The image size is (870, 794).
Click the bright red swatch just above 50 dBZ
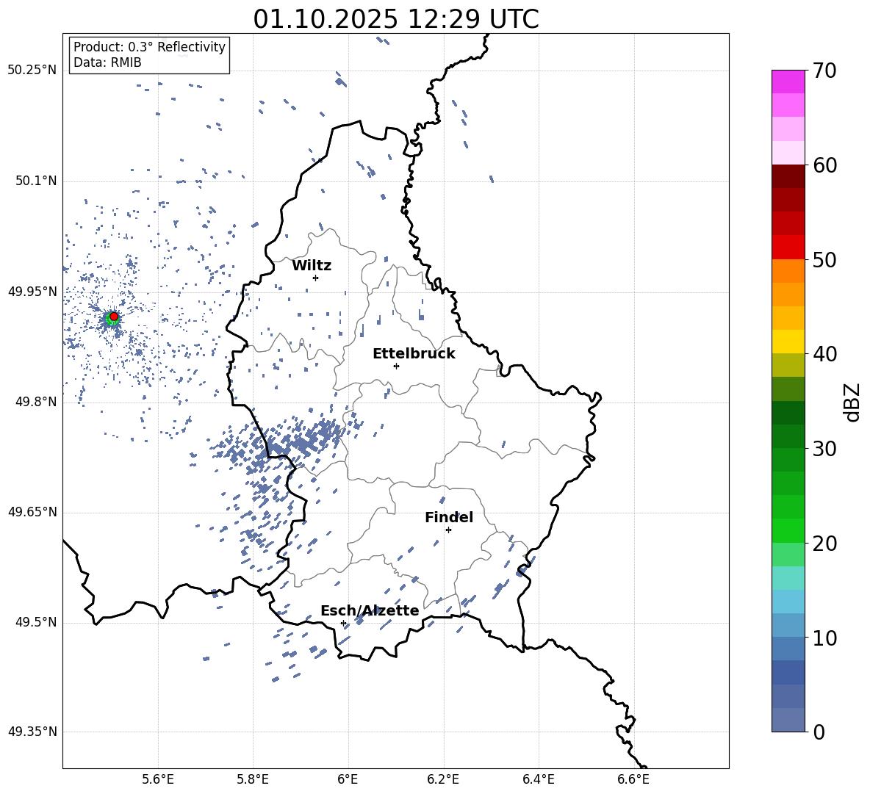pos(788,248)
